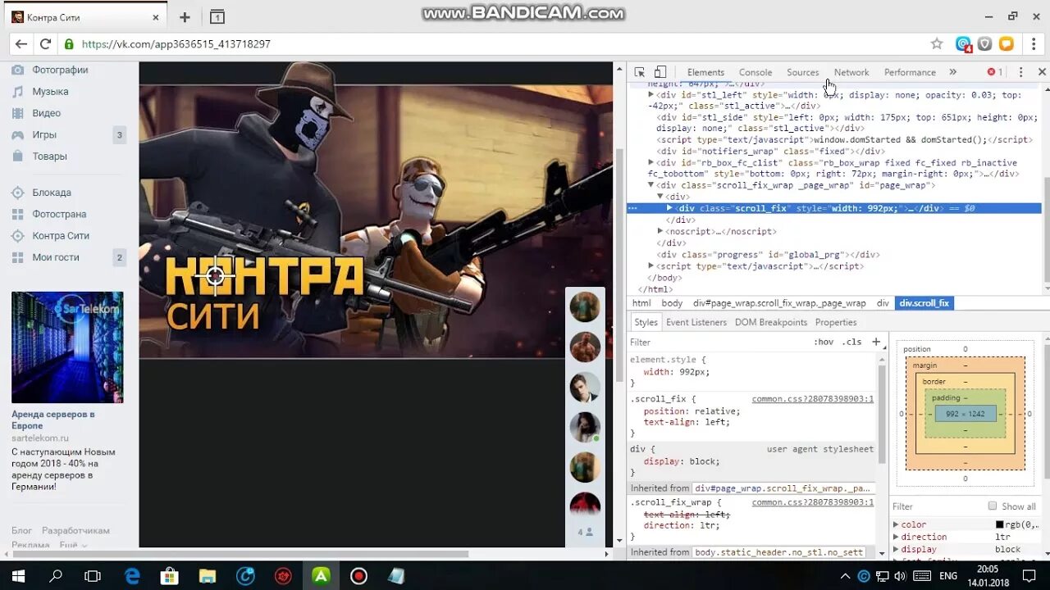
Task: Reload the page with refresh icon
Action: tap(45, 44)
